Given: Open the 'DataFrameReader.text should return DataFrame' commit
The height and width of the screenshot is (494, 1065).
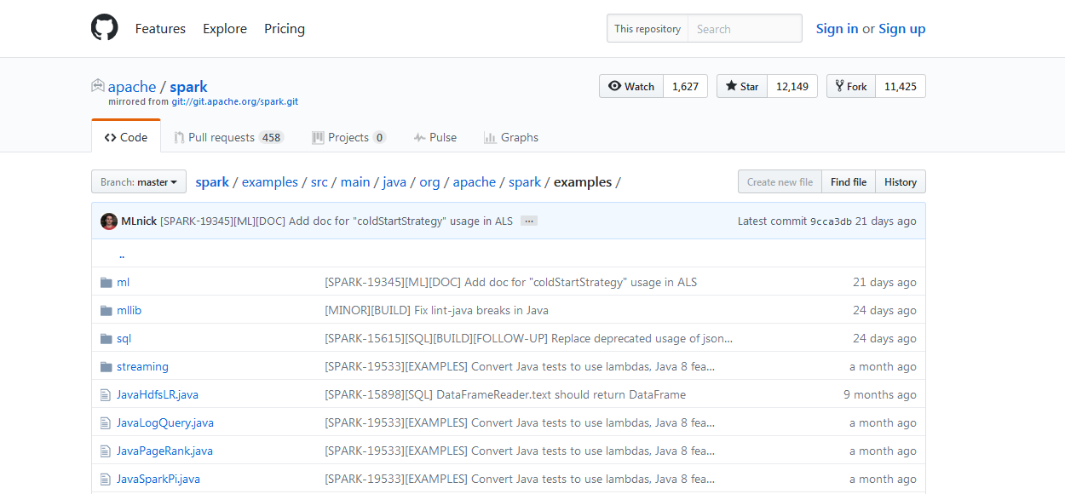Looking at the screenshot, I should [x=505, y=394].
